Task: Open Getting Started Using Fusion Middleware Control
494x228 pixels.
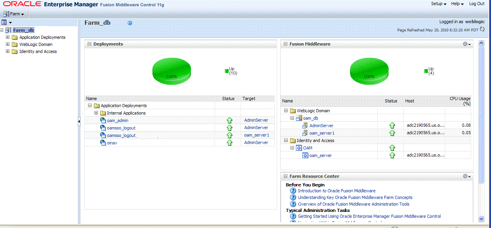Action: (x=369, y=216)
